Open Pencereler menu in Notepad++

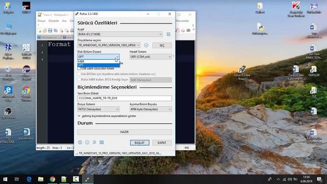[182, 21]
